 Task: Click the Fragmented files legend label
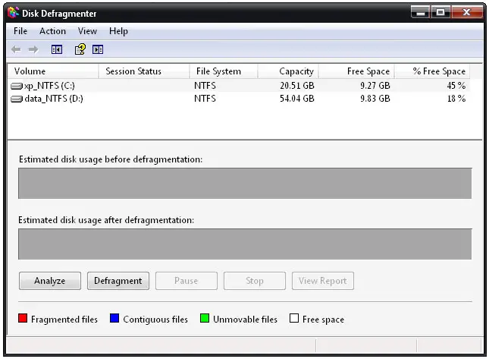(x=64, y=320)
